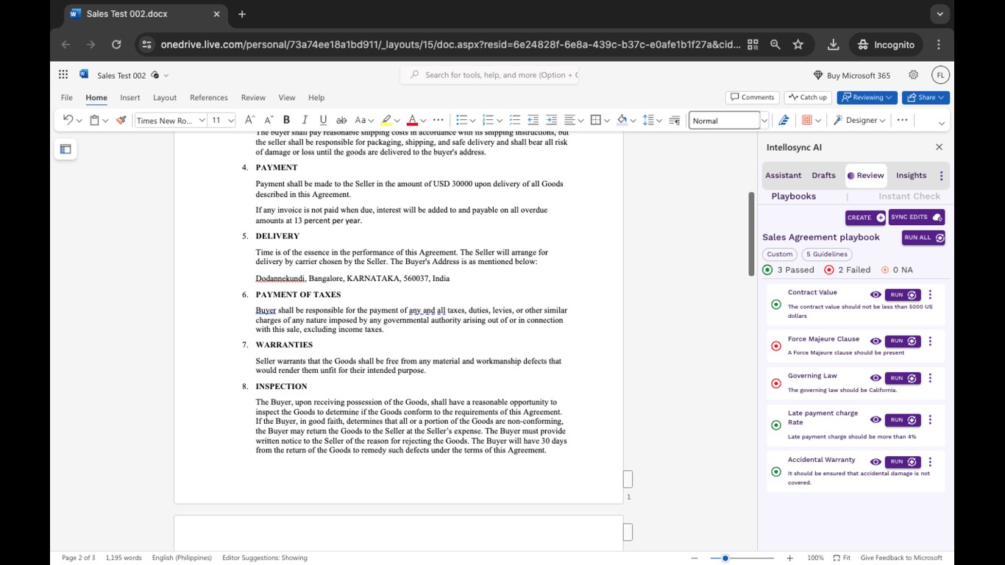The height and width of the screenshot is (565, 1005).
Task: Toggle bold formatting
Action: (x=286, y=120)
